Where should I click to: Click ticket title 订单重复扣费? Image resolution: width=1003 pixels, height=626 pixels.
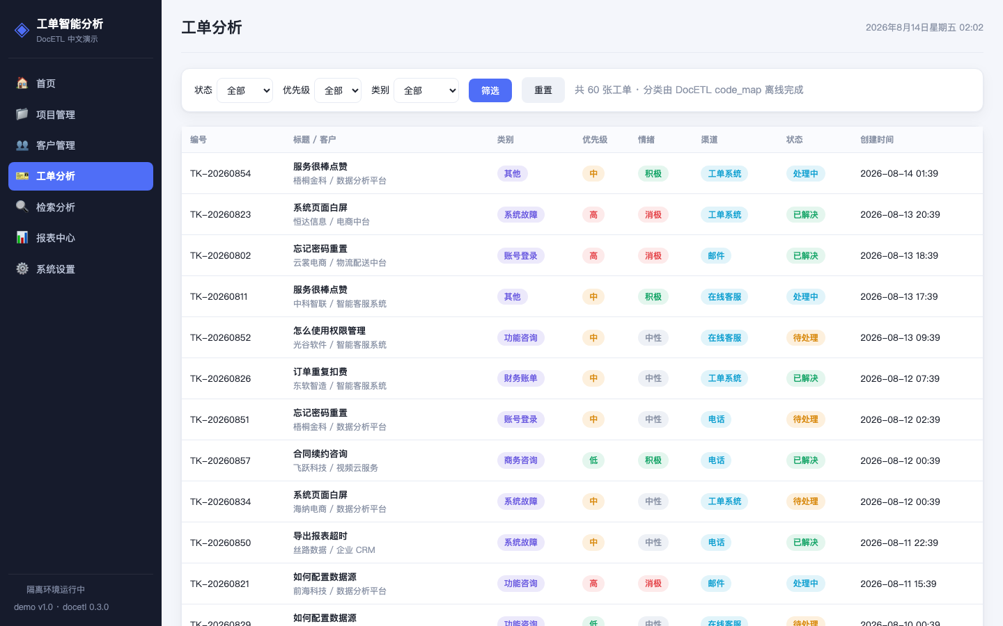(320, 371)
